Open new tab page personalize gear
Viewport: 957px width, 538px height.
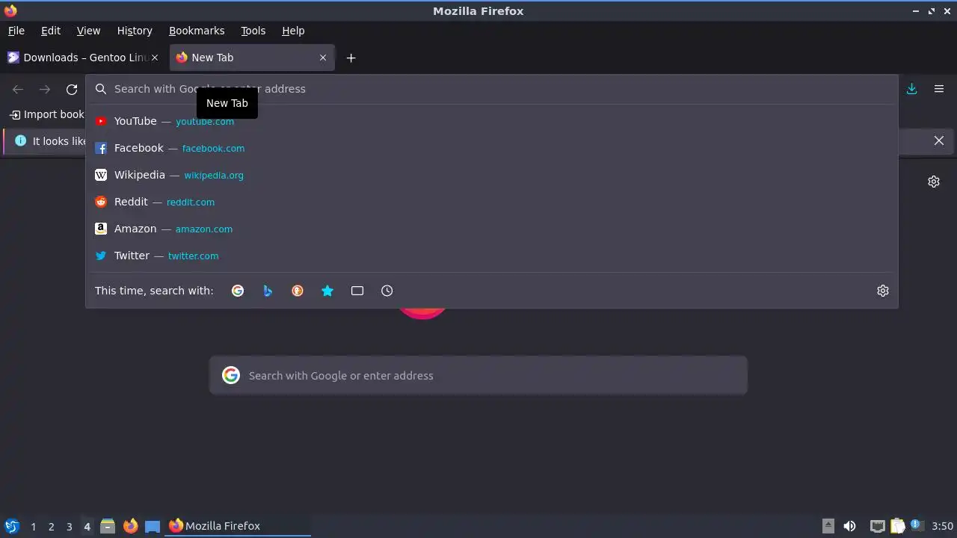click(934, 182)
